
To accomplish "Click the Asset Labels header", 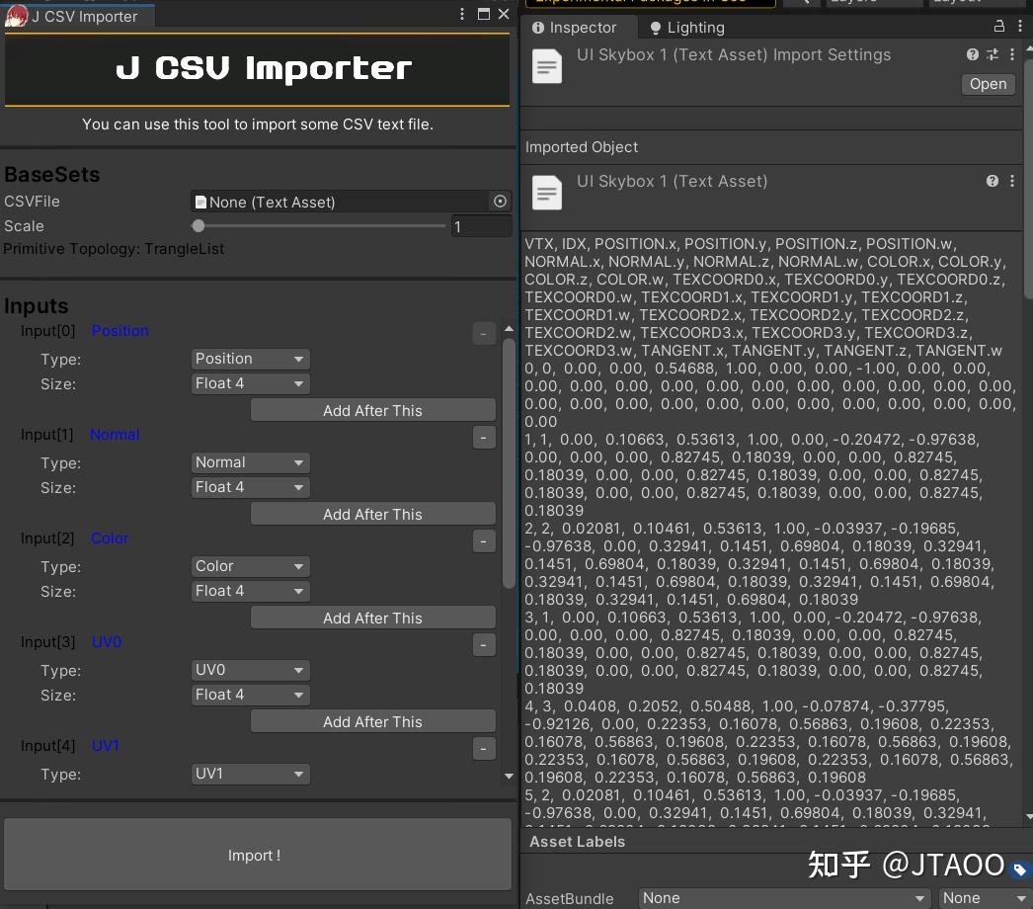I will click(577, 841).
